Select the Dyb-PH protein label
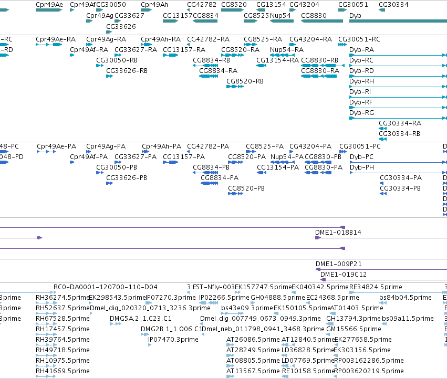 coord(362,167)
